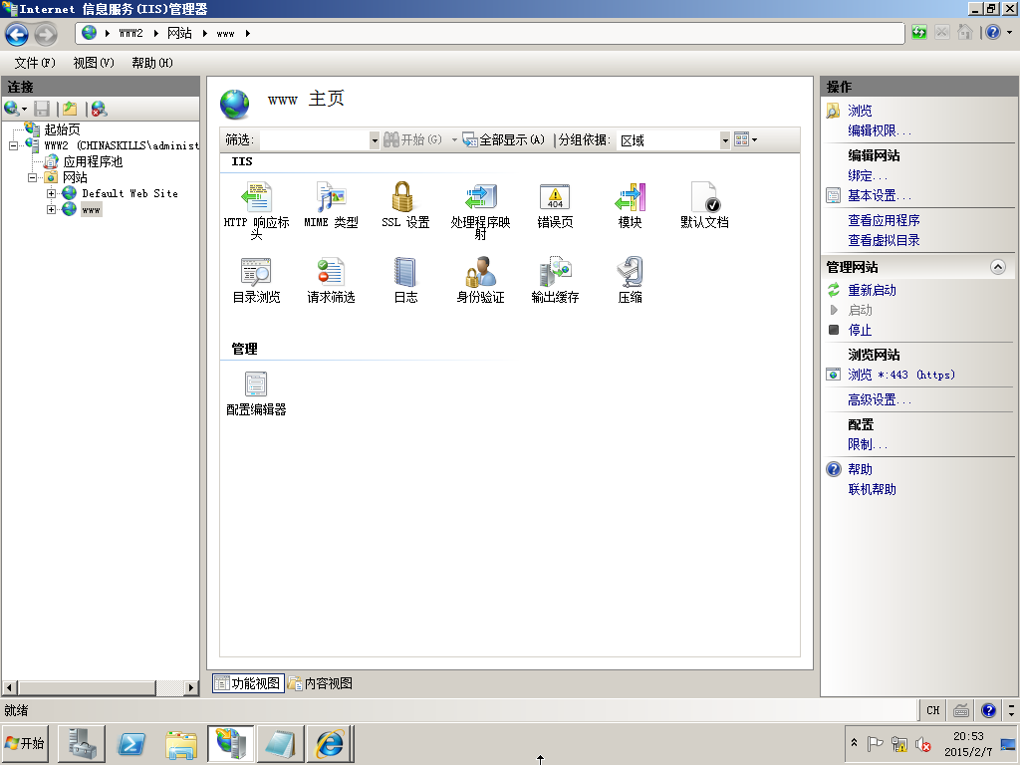Expand the www site tree node
1020x765 pixels.
51,209
